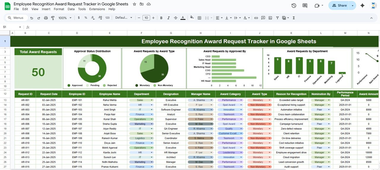The image size is (380, 170).
Task: Click the insert link icon
Action: 256,18
